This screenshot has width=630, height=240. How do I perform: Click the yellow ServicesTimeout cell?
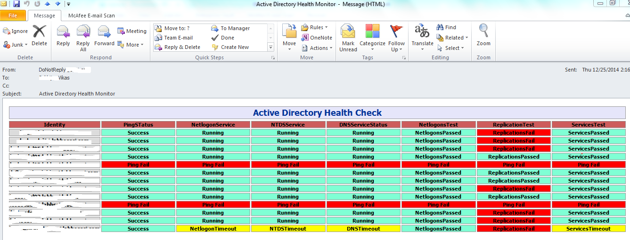pyautogui.click(x=589, y=229)
